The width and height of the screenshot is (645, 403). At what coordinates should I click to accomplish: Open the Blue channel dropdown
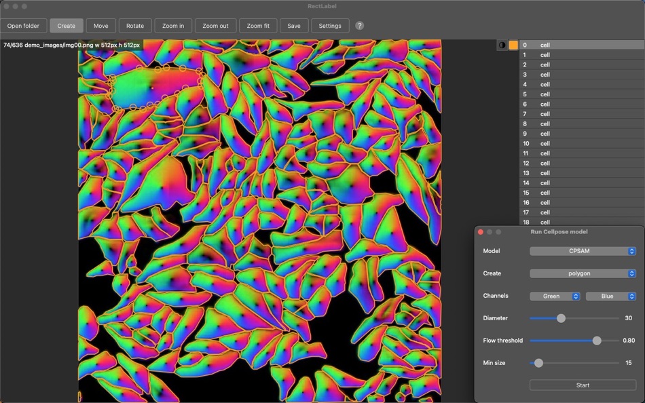610,296
